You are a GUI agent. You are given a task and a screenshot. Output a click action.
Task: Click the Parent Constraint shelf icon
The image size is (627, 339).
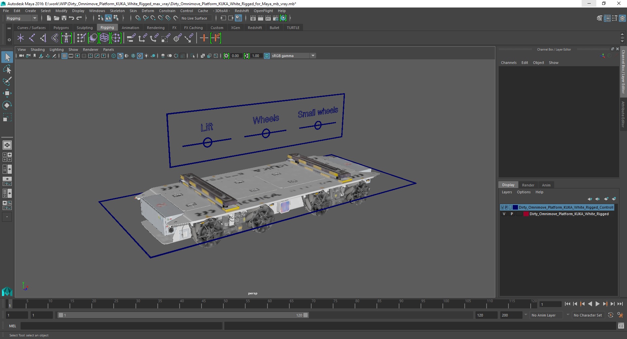131,38
